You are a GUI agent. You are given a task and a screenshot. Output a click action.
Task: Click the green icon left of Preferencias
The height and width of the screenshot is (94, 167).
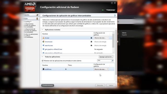103,10
